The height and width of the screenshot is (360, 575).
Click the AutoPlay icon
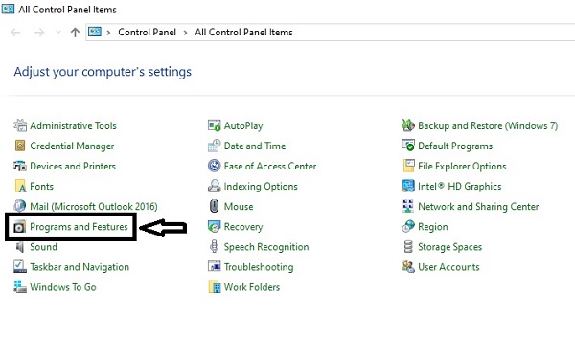tap(215, 125)
